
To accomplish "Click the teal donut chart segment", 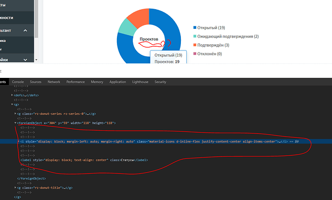I will coord(127,27).
